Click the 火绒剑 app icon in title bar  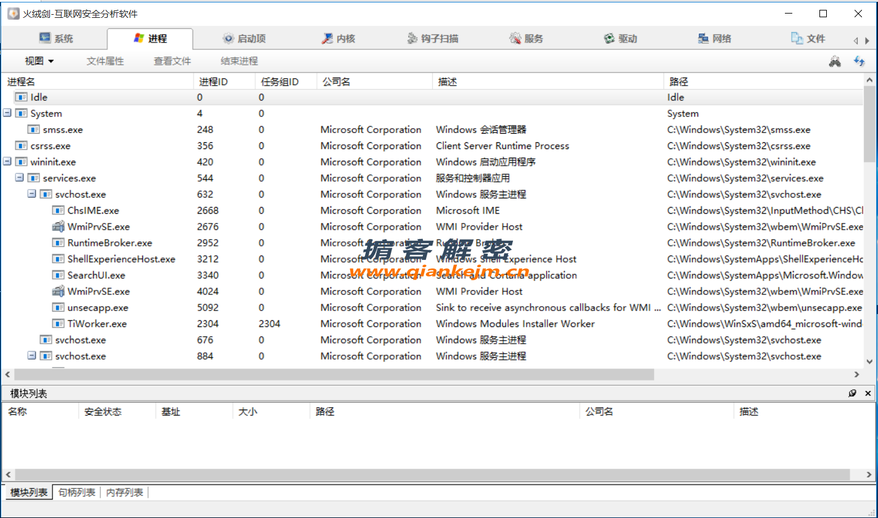tap(13, 14)
